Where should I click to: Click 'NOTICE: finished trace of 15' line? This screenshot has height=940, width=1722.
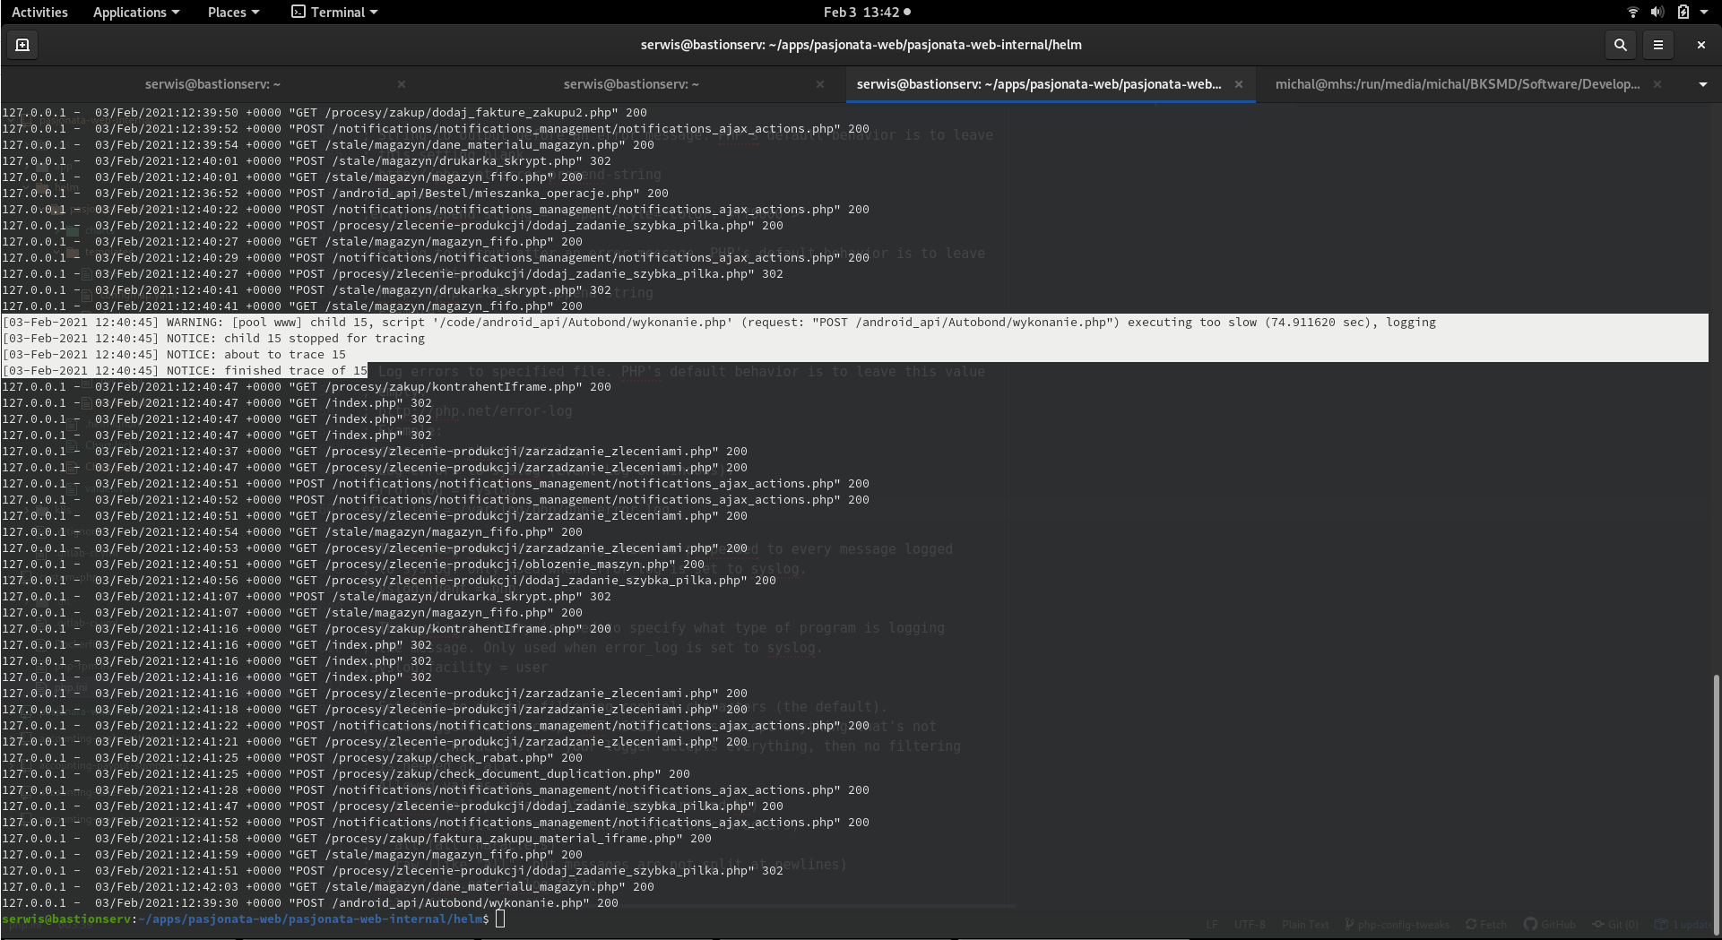pos(185,371)
